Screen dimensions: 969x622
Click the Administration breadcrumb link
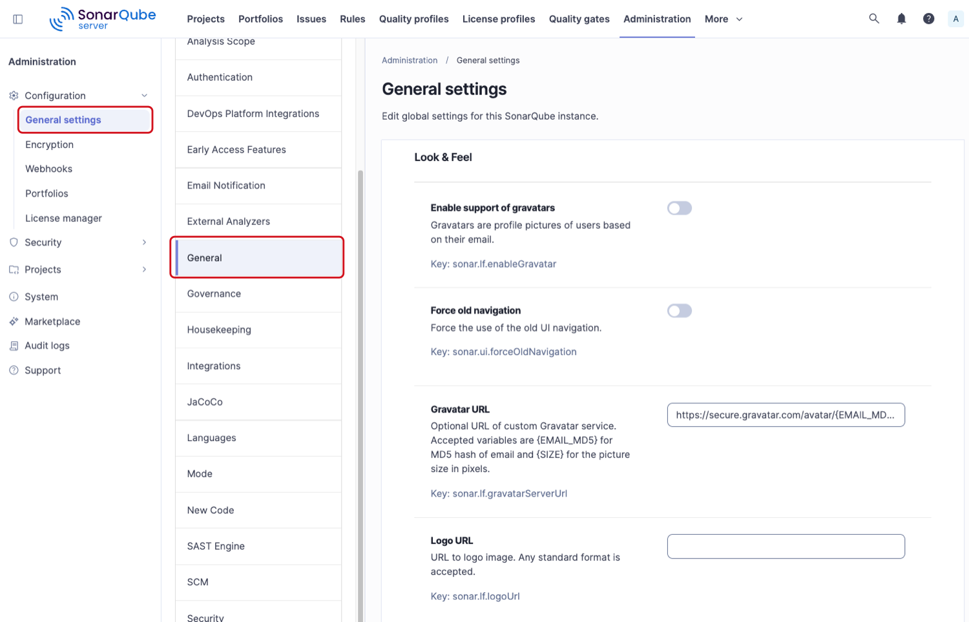(x=410, y=60)
